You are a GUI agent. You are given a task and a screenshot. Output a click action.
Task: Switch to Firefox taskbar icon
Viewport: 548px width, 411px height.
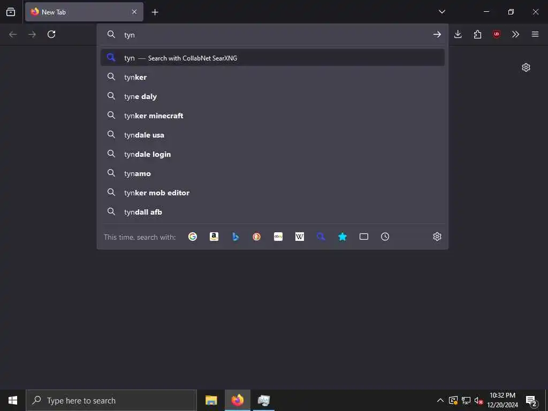pos(237,400)
